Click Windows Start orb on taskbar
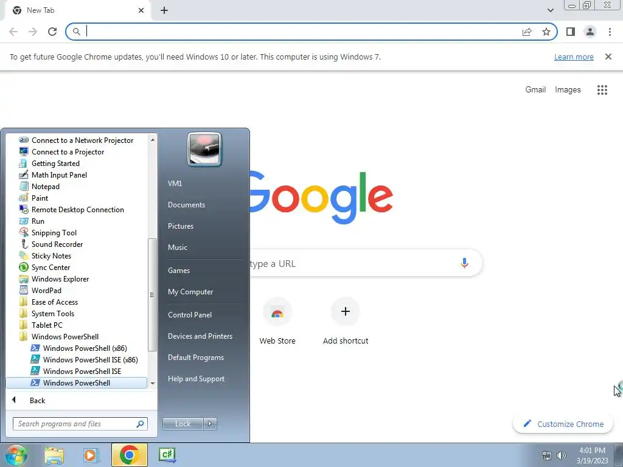623x467 pixels. pyautogui.click(x=16, y=455)
